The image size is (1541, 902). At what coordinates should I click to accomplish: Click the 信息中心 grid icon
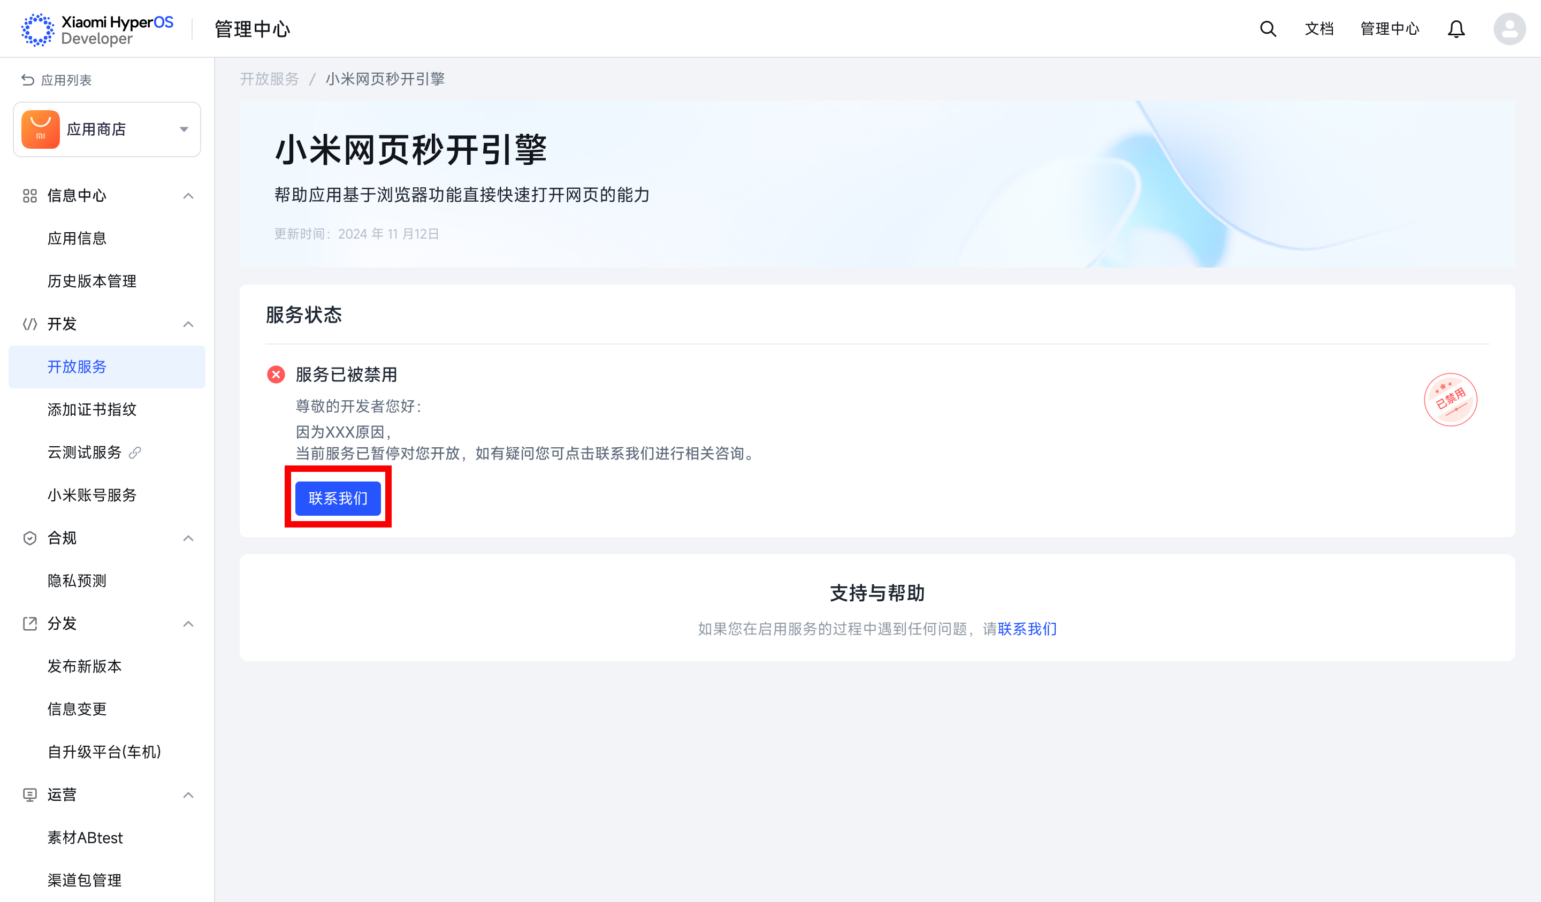[30, 196]
